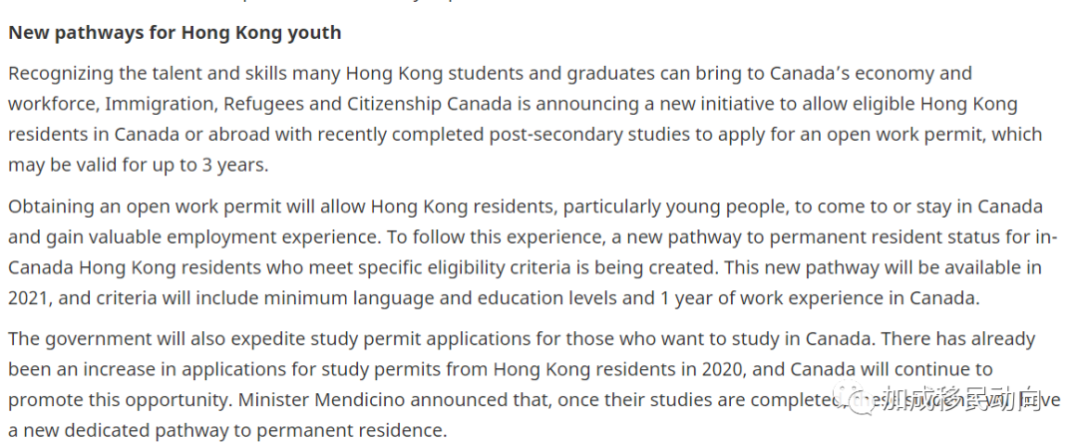Viewport: 1077px width, 446px height.
Task: Click the year "2021" at line start
Action: 27,297
